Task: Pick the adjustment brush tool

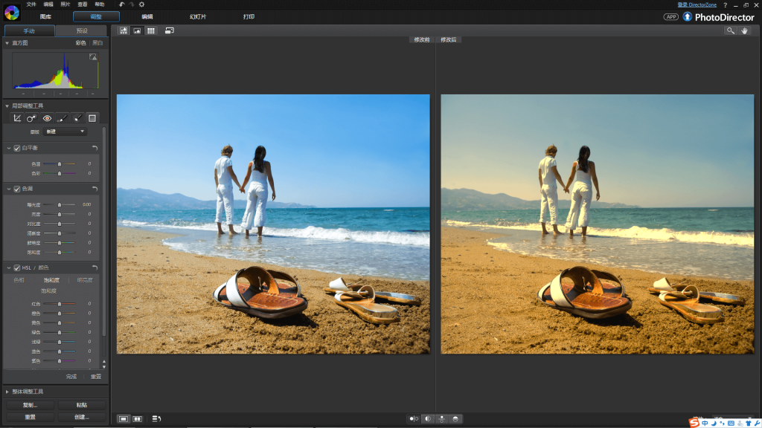Action: (63, 118)
